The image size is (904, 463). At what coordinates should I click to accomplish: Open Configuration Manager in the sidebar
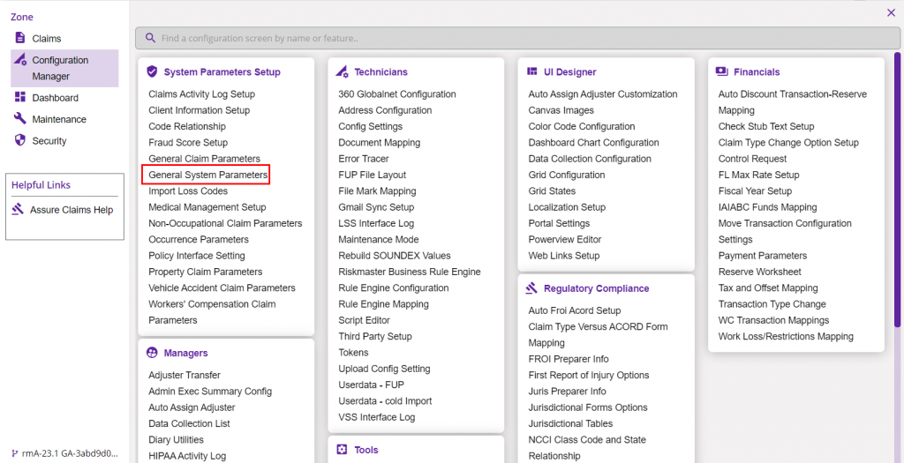60,68
